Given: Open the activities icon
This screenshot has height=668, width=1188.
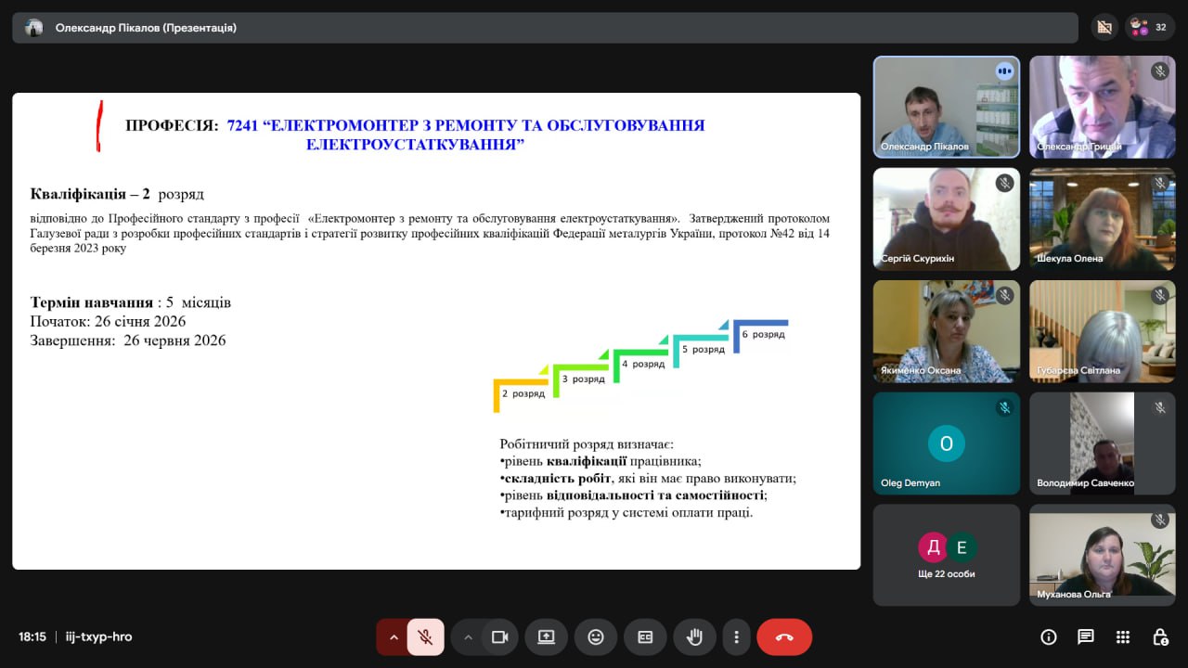Looking at the screenshot, I should click(1123, 637).
